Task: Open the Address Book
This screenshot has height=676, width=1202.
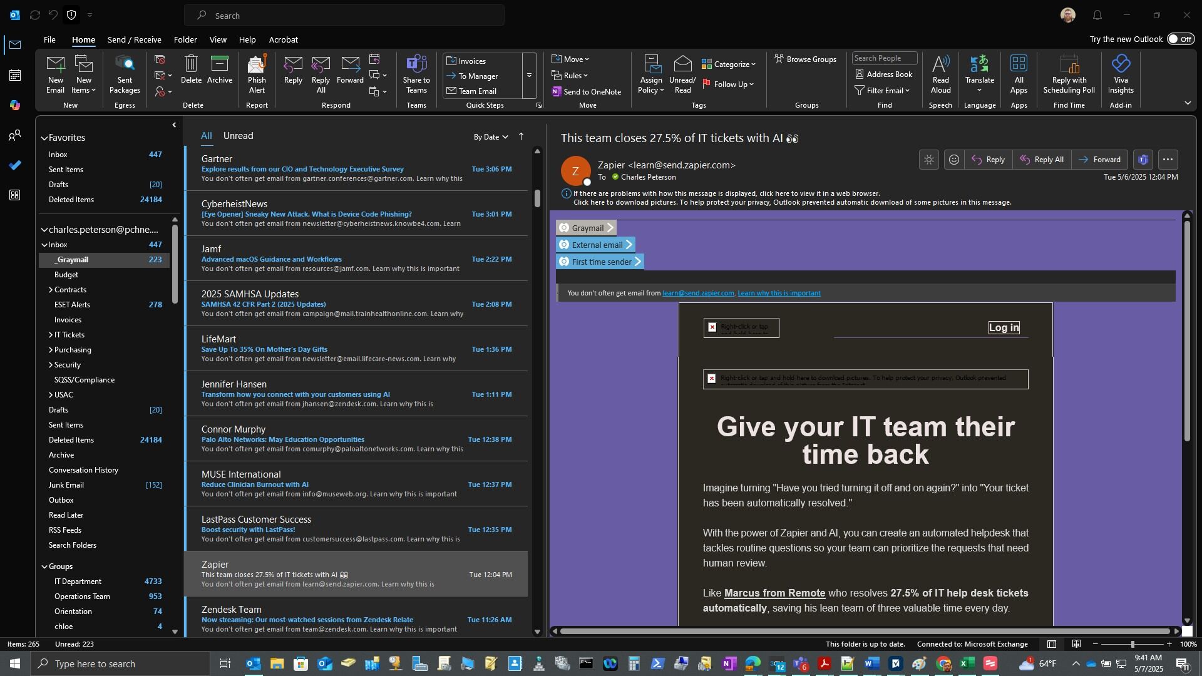Action: [883, 74]
